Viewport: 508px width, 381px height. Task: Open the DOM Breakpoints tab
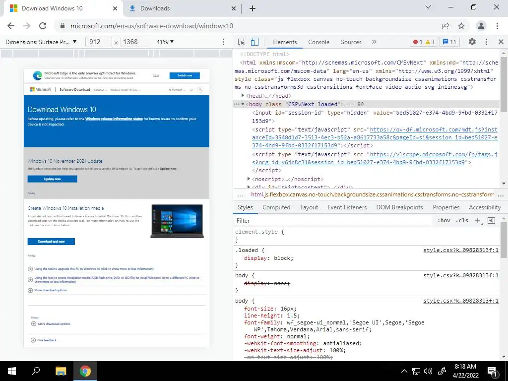point(399,207)
